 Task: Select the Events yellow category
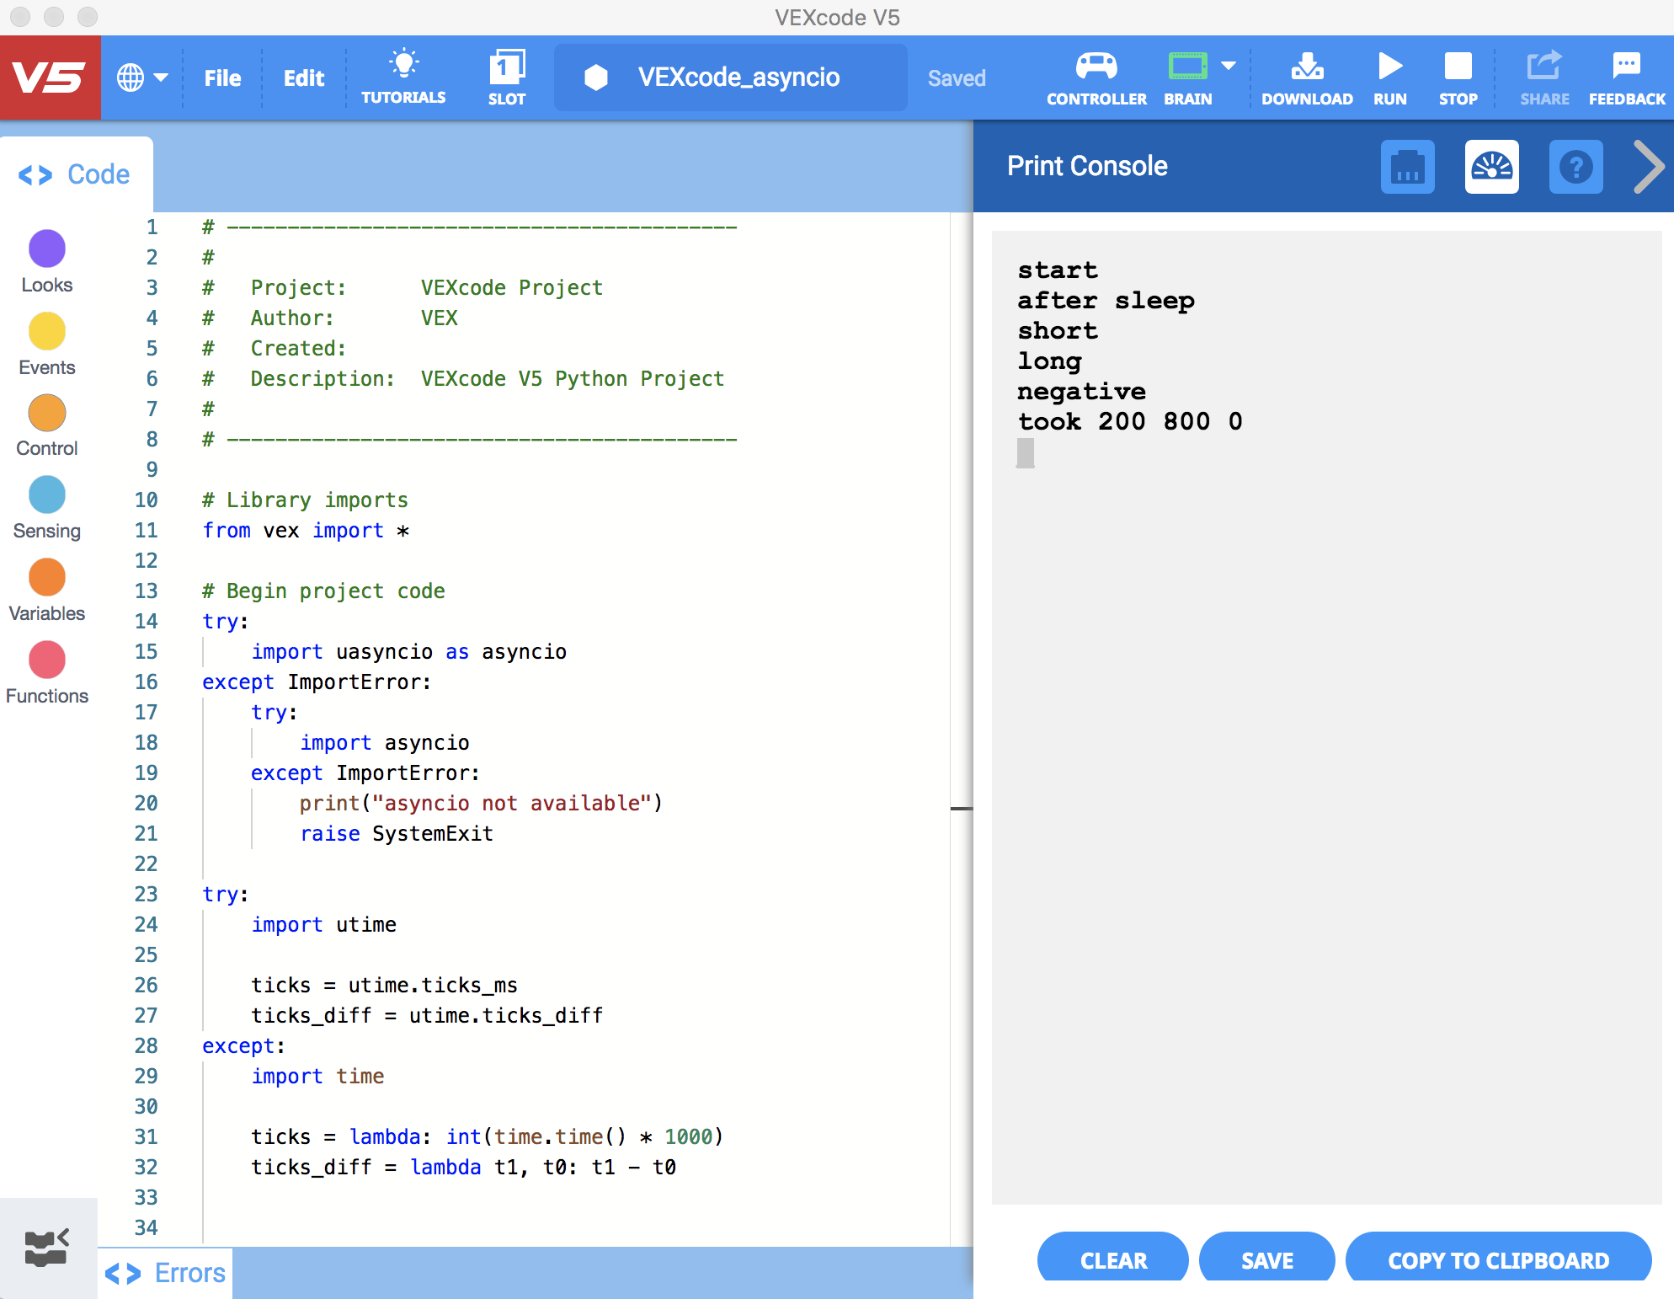pyautogui.click(x=47, y=344)
